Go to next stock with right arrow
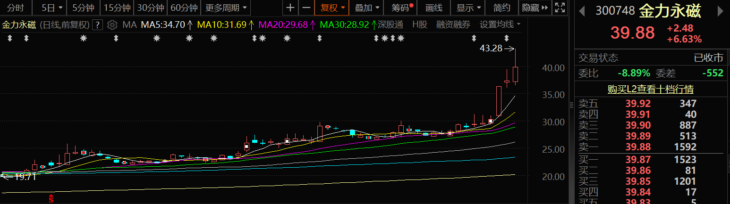Image resolution: width=730 pixels, height=204 pixels. [722, 11]
